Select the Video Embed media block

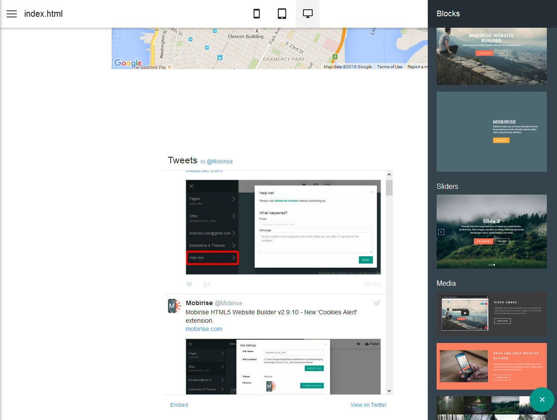[x=492, y=314]
